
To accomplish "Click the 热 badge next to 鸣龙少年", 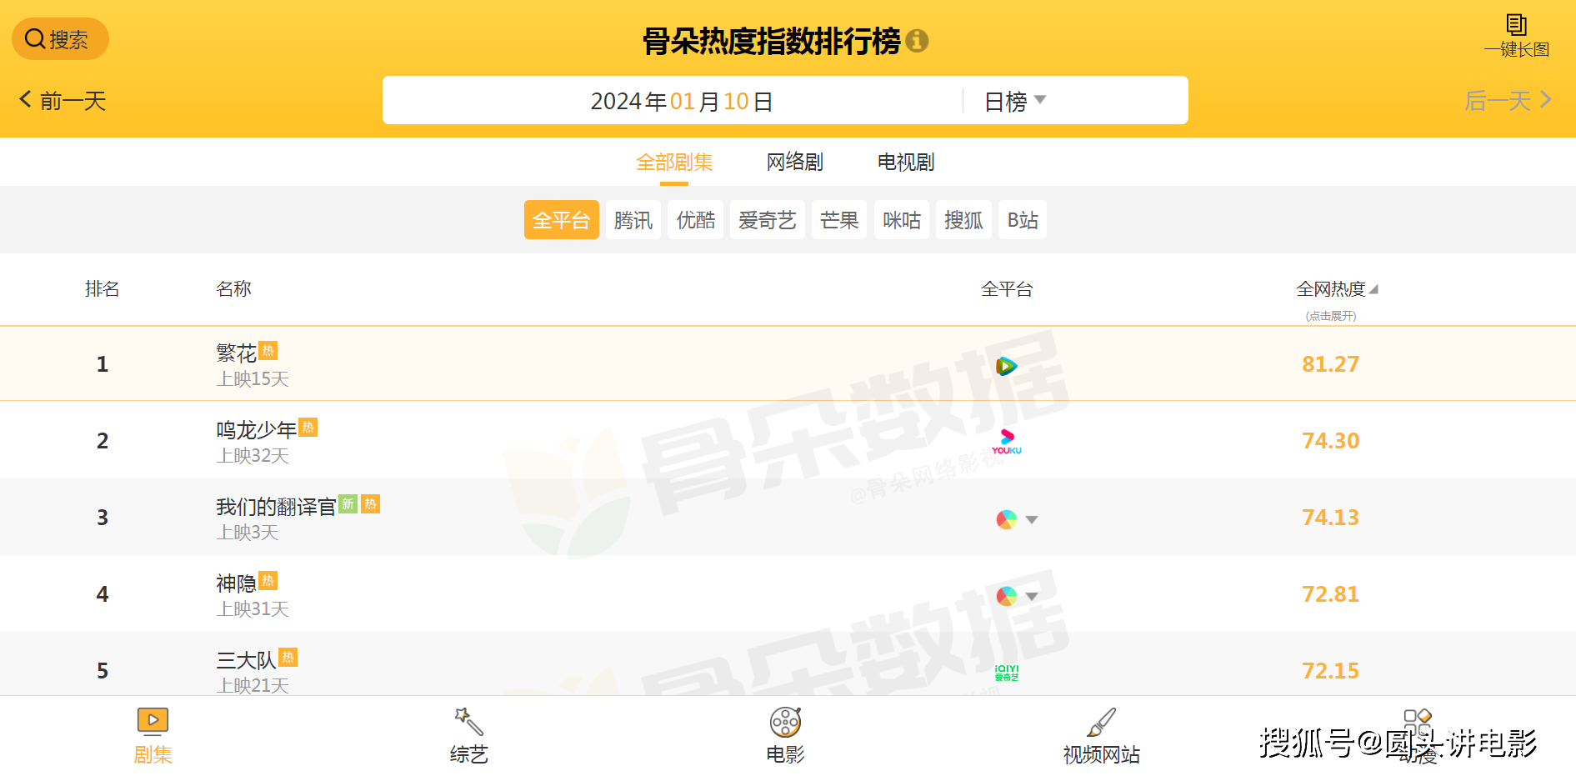I will click(308, 427).
